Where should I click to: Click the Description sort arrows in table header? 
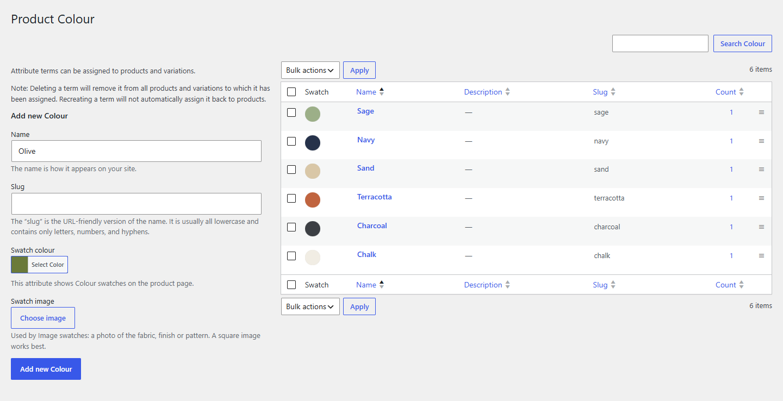point(507,92)
